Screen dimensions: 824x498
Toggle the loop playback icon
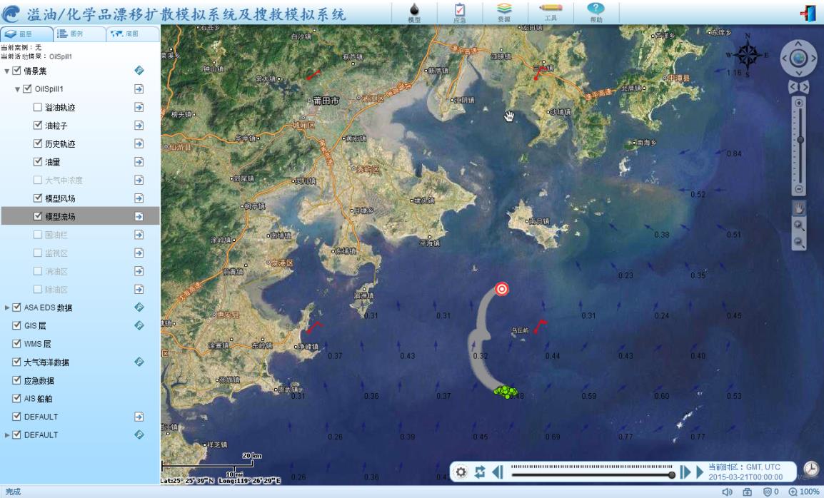pyautogui.click(x=480, y=472)
